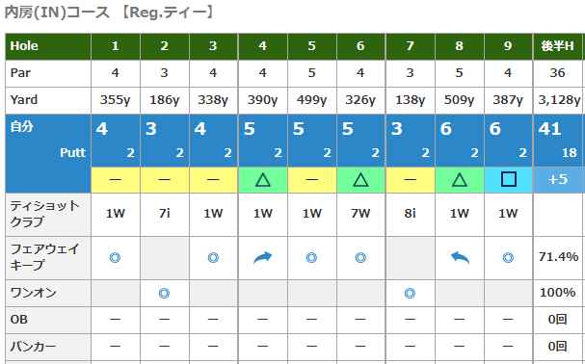Click one-on circle icon for hole 7

click(x=410, y=294)
